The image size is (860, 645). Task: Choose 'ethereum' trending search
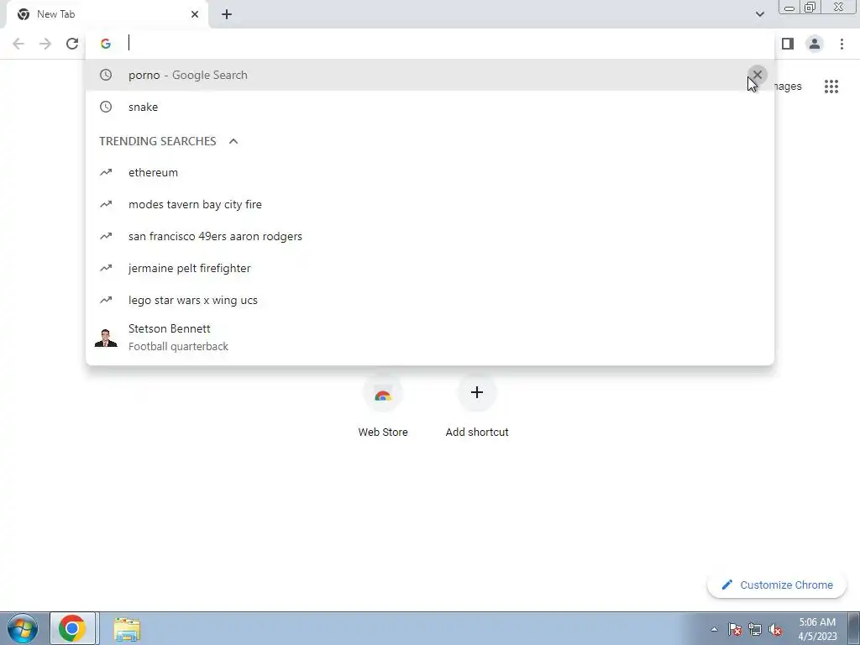point(430,172)
